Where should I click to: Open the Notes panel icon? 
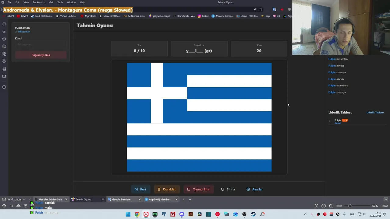pos(4,46)
